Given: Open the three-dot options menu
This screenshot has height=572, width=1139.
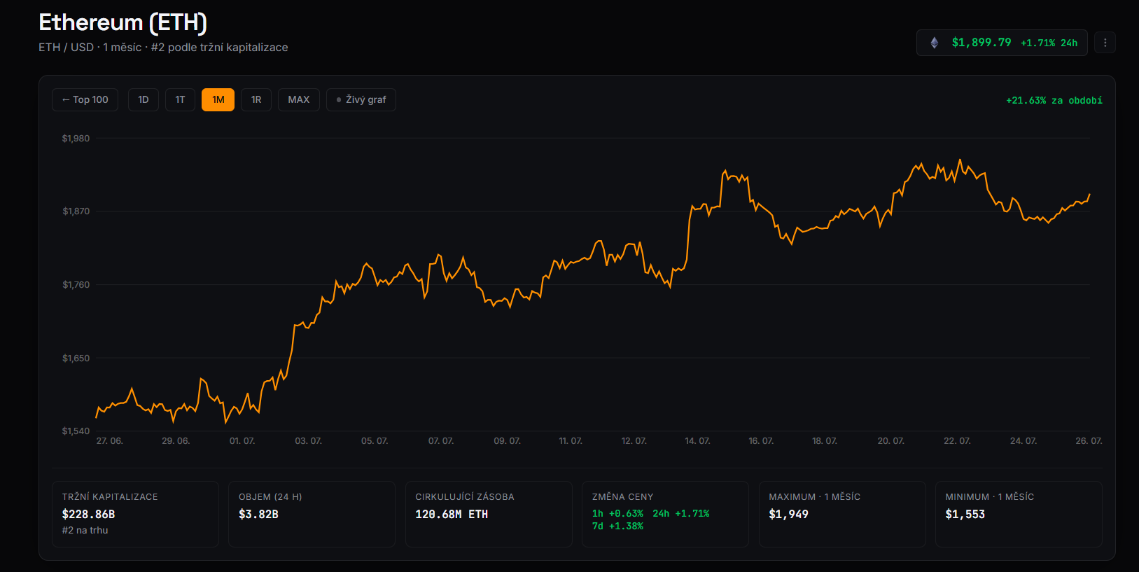Looking at the screenshot, I should pos(1105,43).
